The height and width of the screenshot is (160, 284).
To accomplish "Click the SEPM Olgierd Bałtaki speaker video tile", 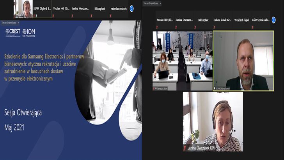I will (x=243, y=61).
